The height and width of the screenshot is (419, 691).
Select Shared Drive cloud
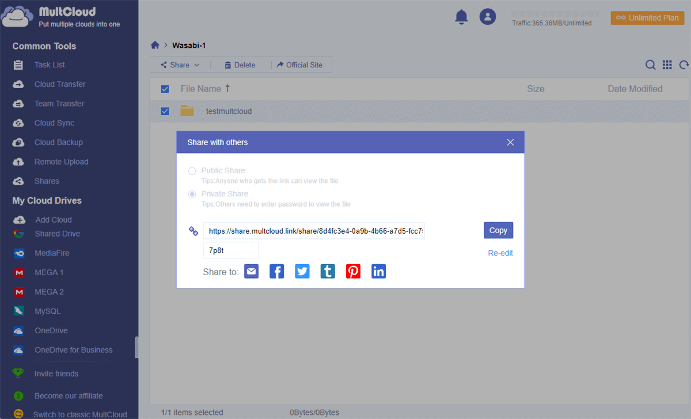(x=57, y=234)
